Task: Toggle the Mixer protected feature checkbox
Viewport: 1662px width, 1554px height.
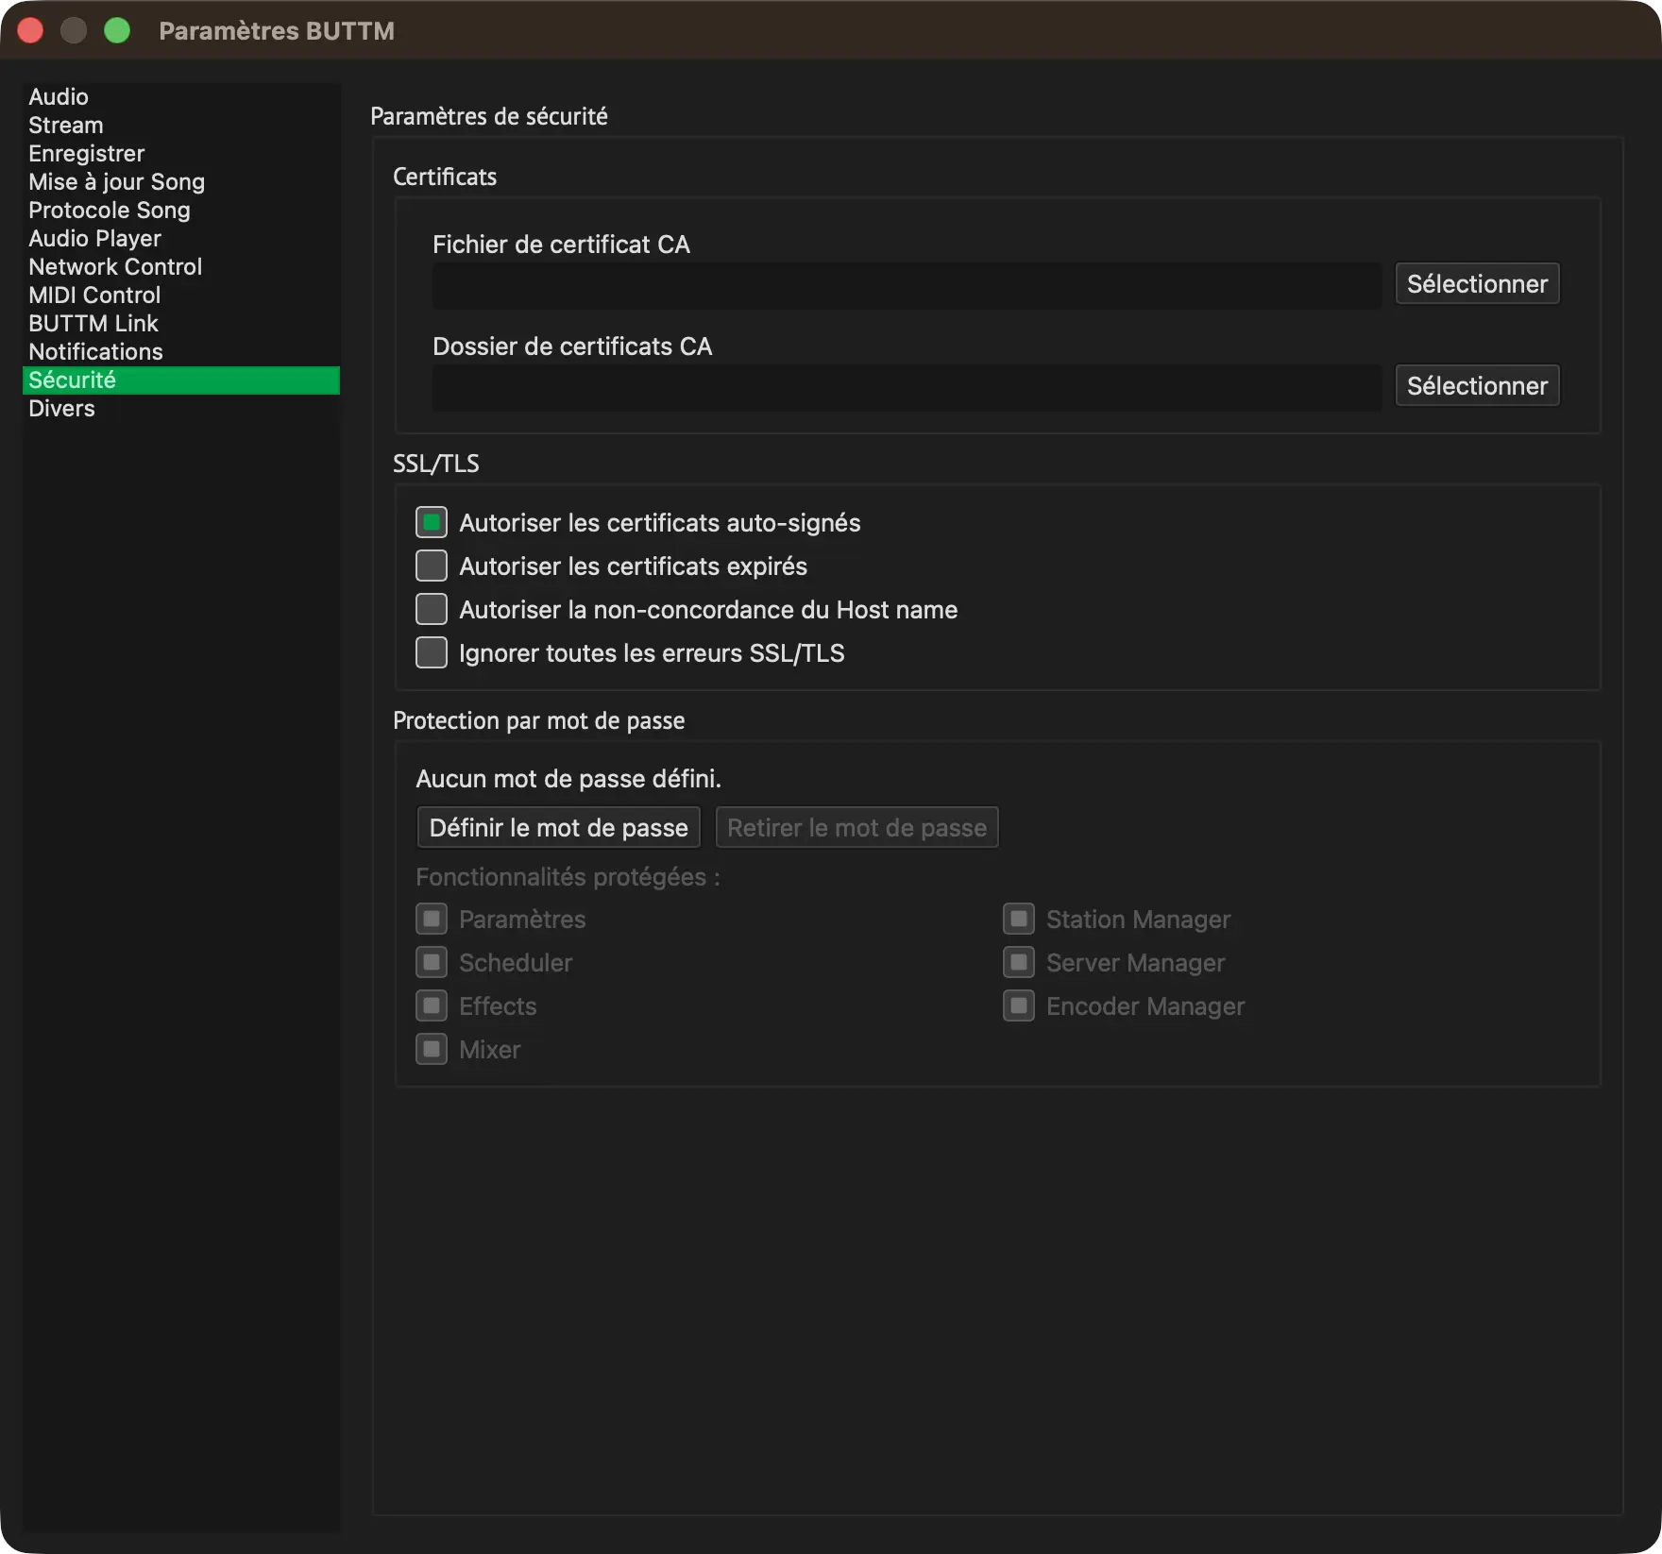Action: pos(432,1049)
